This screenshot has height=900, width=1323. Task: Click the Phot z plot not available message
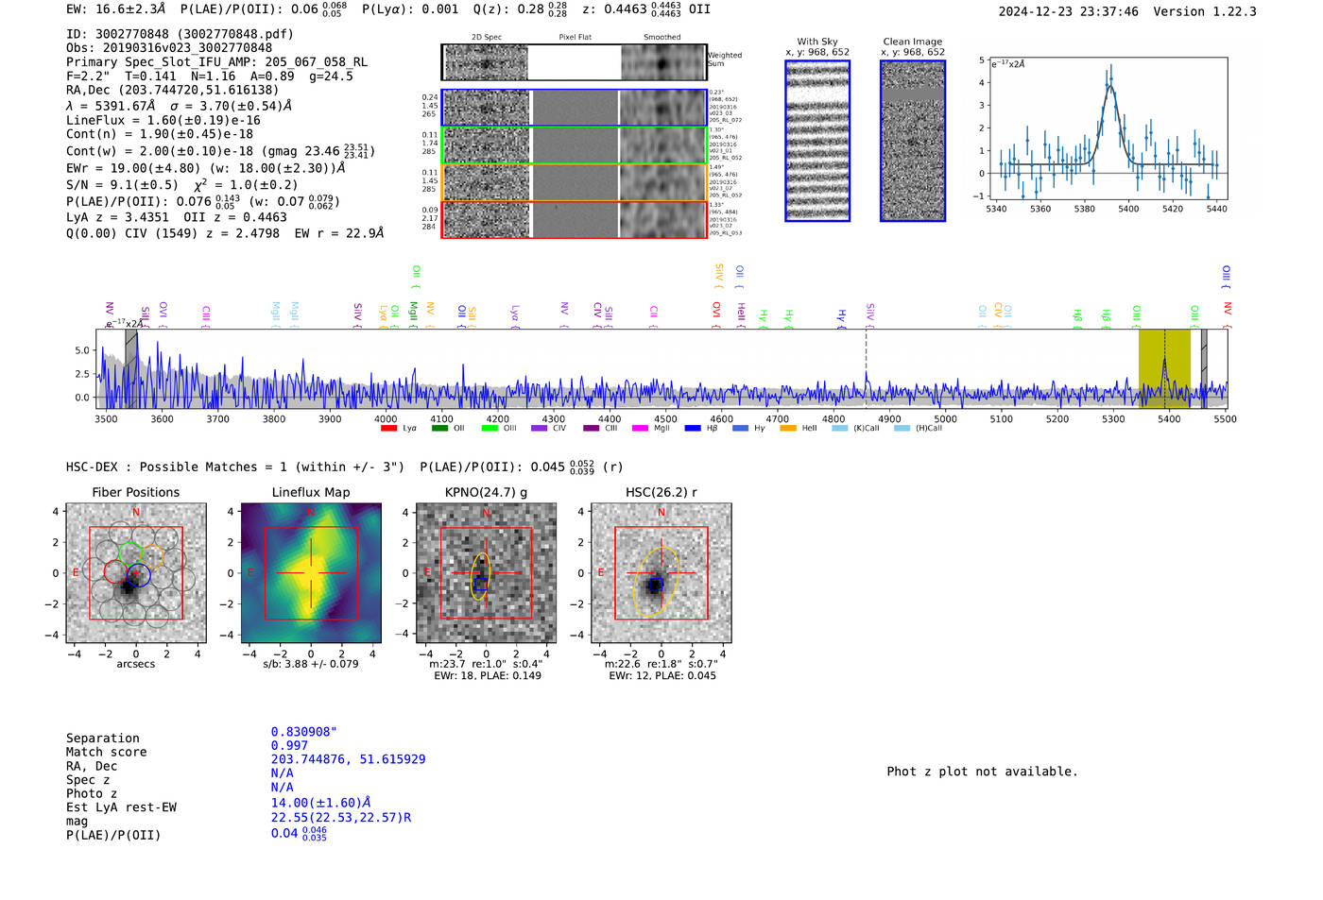[982, 772]
